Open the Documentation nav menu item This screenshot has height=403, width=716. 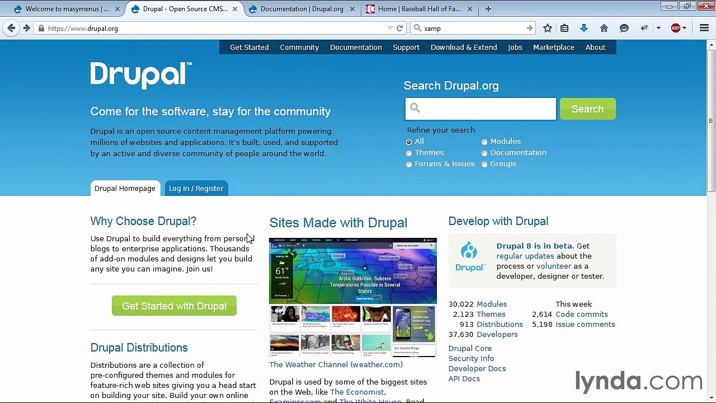[x=356, y=47]
